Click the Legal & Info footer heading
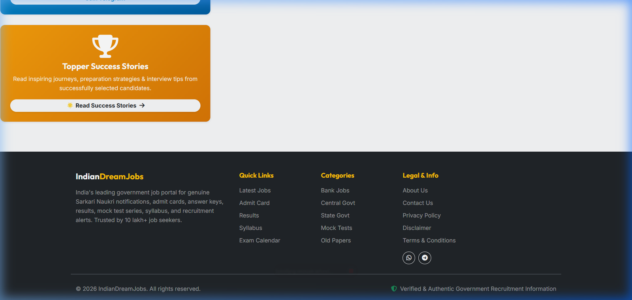 (x=420, y=175)
